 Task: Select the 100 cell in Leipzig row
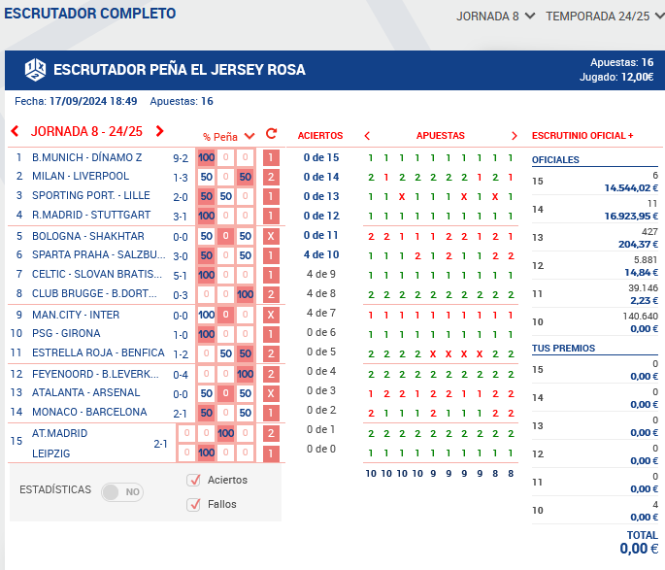(207, 453)
